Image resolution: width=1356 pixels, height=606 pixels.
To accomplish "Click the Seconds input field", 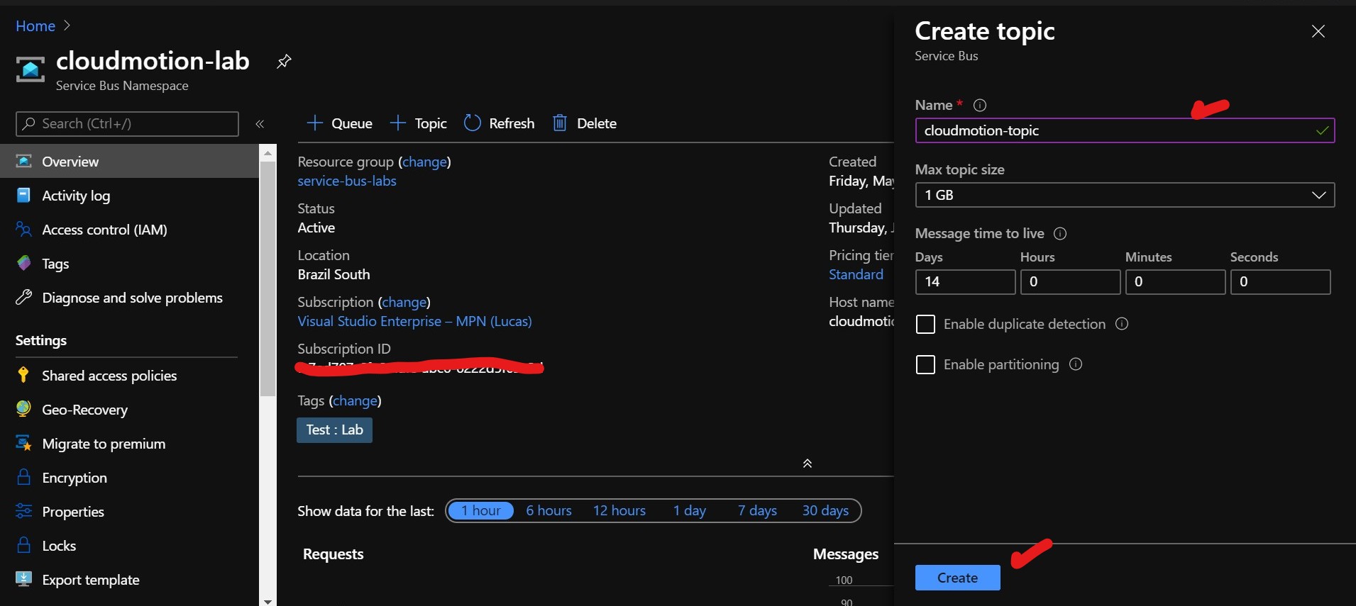I will coord(1280,281).
